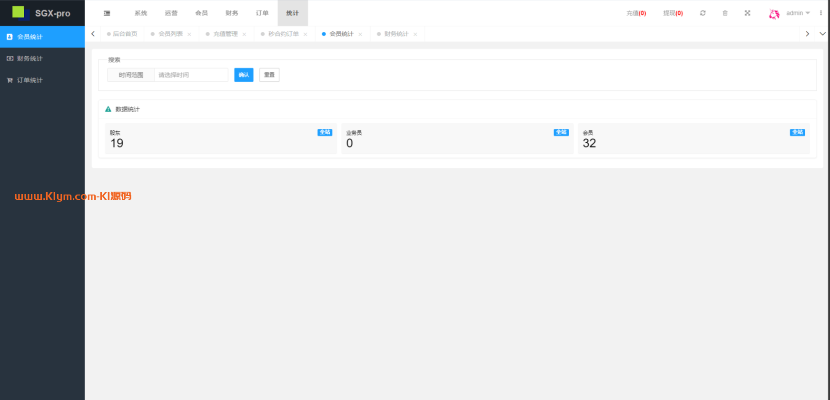This screenshot has width=830, height=400.
Task: Close the 会员统计 tab
Action: 360,34
